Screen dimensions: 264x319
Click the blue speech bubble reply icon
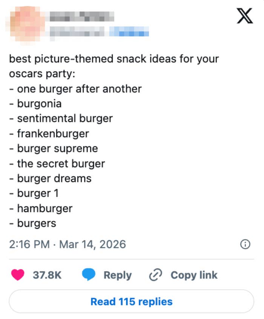[x=89, y=275]
